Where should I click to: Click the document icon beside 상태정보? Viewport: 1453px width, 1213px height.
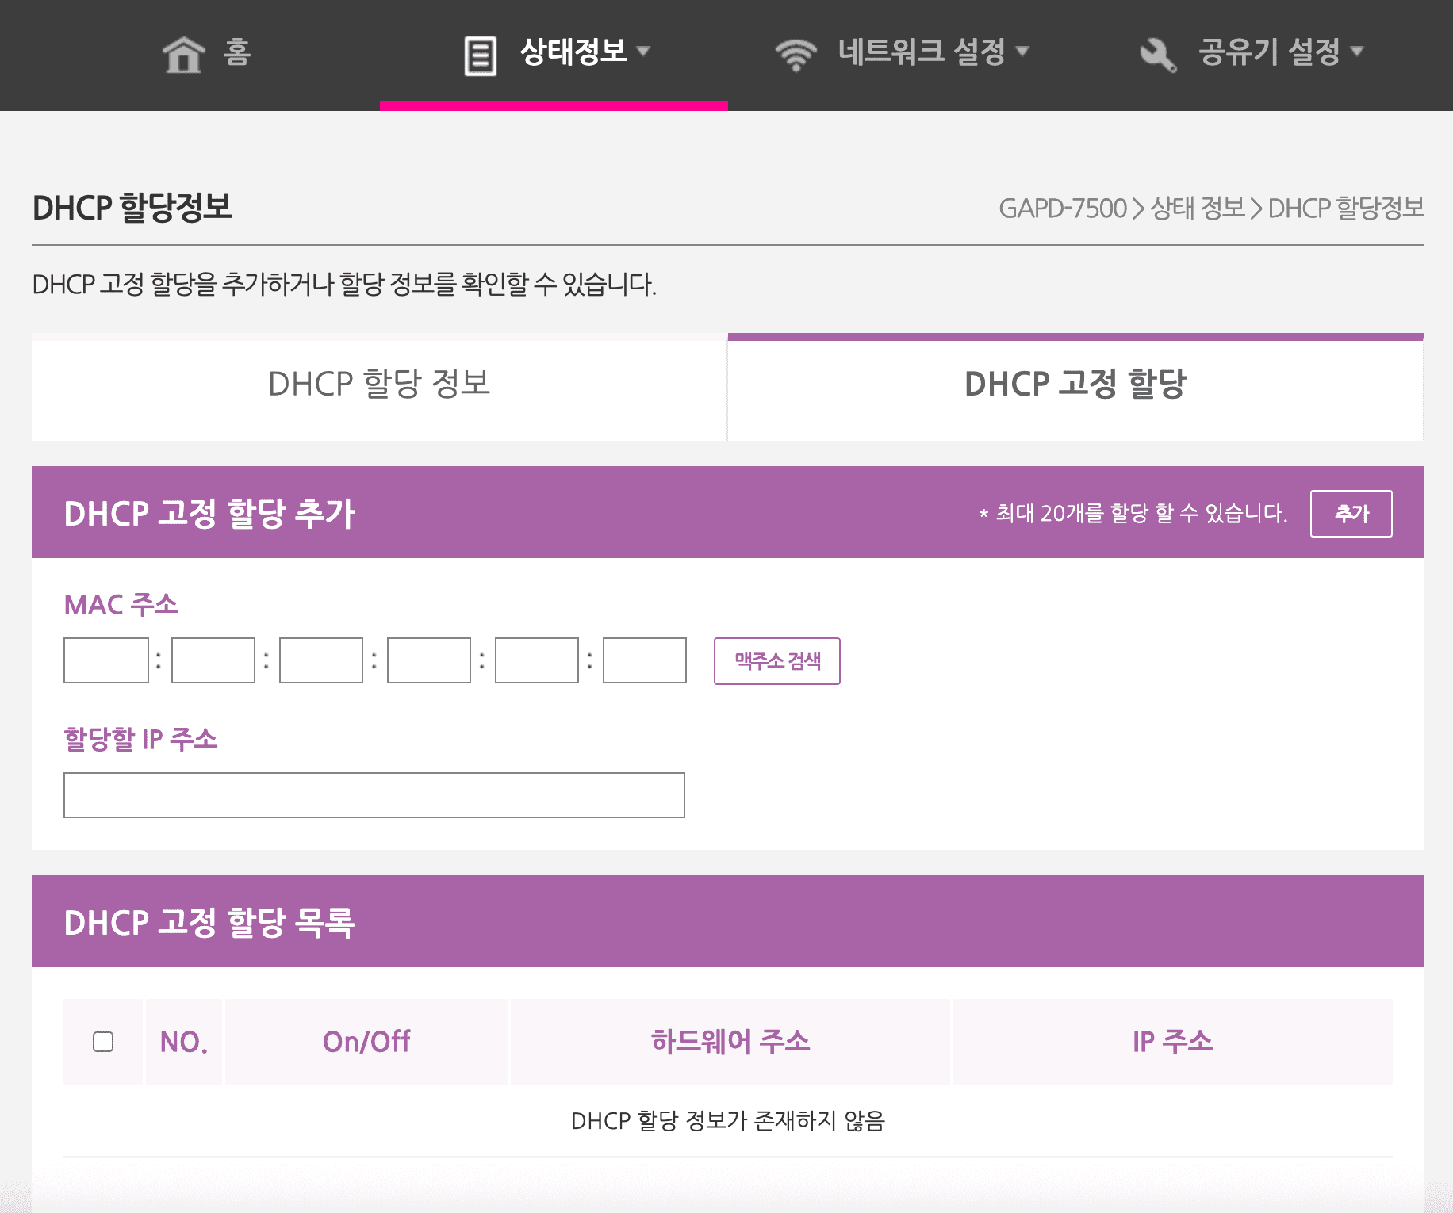(477, 51)
